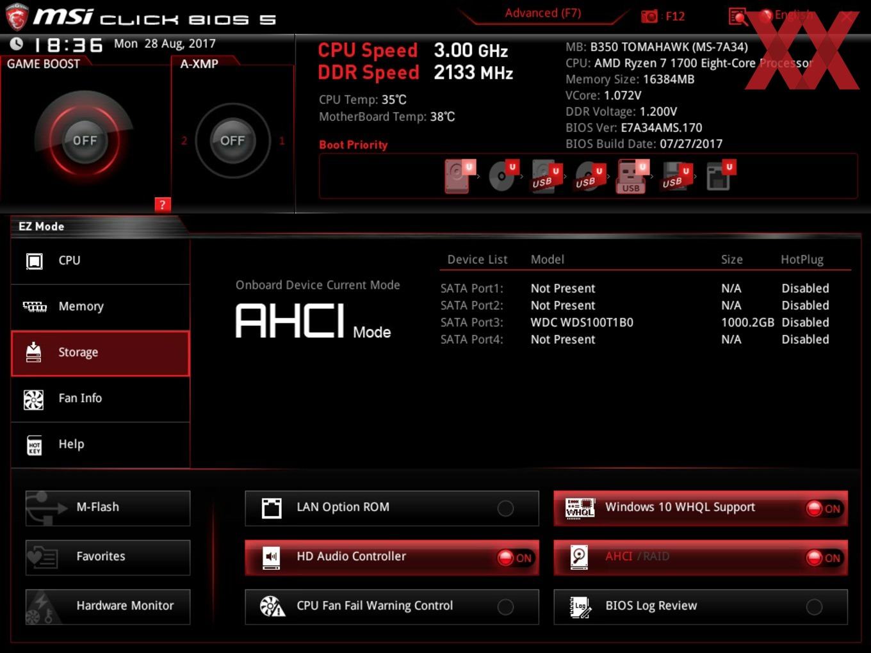The height and width of the screenshot is (653, 871).
Task: Click the CPU Temp 35°C reading
Action: point(362,100)
